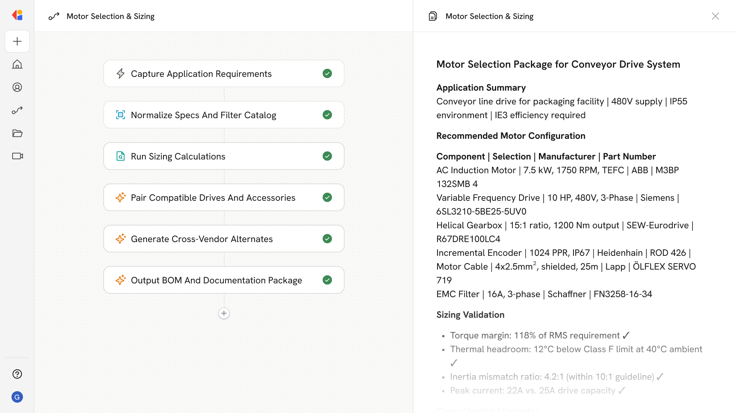This screenshot has height=413, width=735.
Task: Open the video camera icon in sidebar
Action: click(x=17, y=156)
